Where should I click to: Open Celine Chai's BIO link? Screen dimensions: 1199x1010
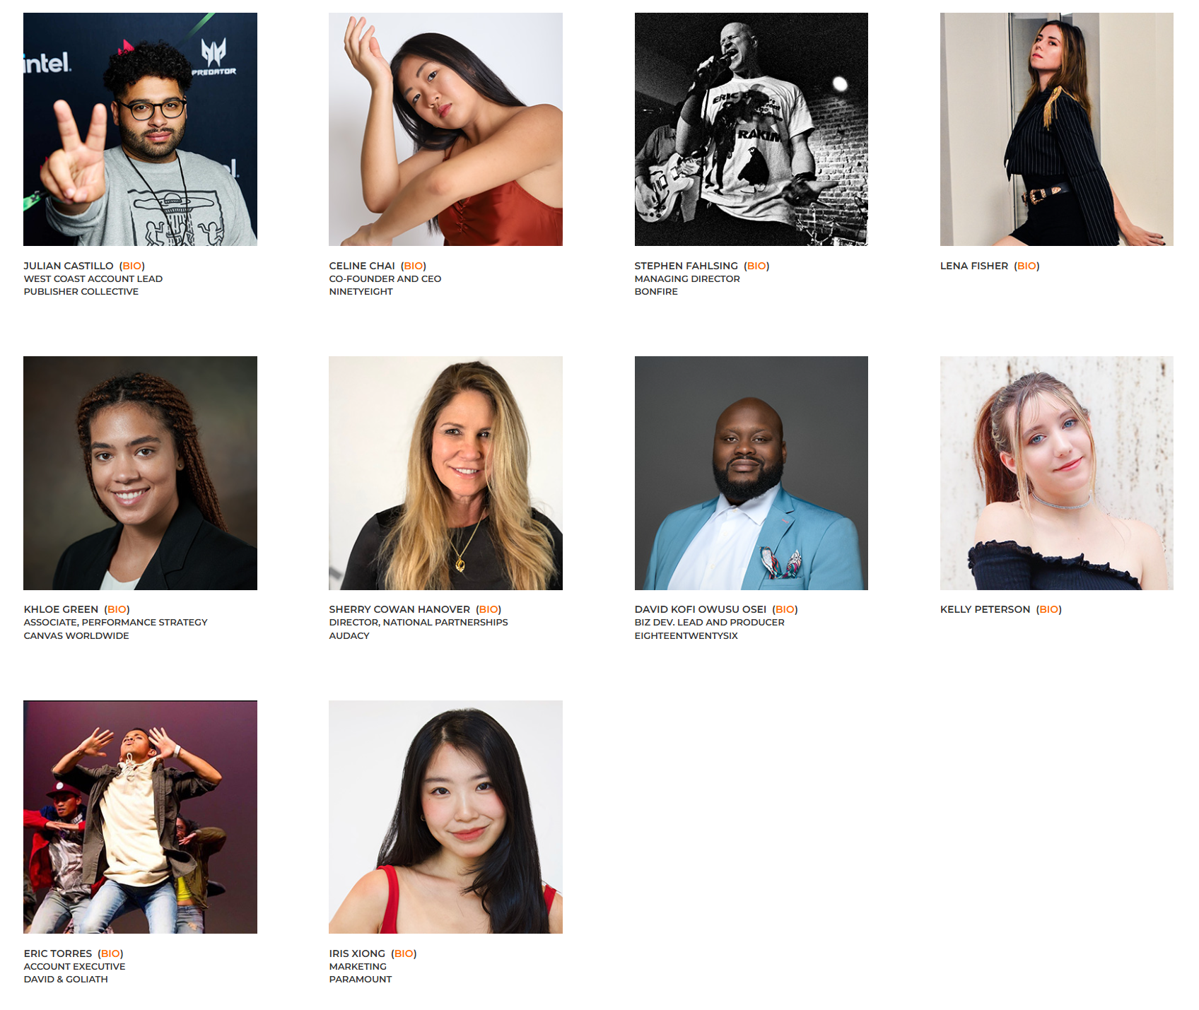point(414,266)
